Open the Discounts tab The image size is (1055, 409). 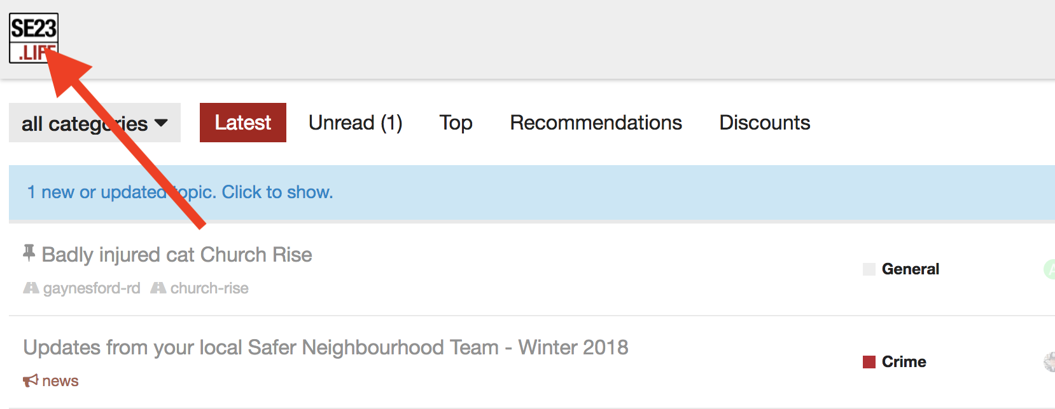tap(764, 123)
